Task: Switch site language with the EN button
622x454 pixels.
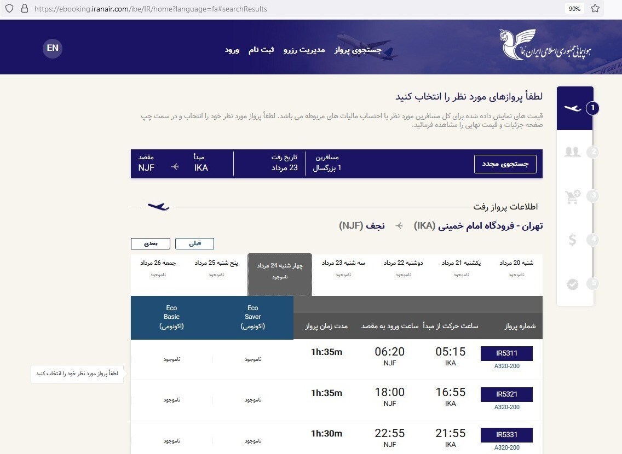Action: (53, 48)
